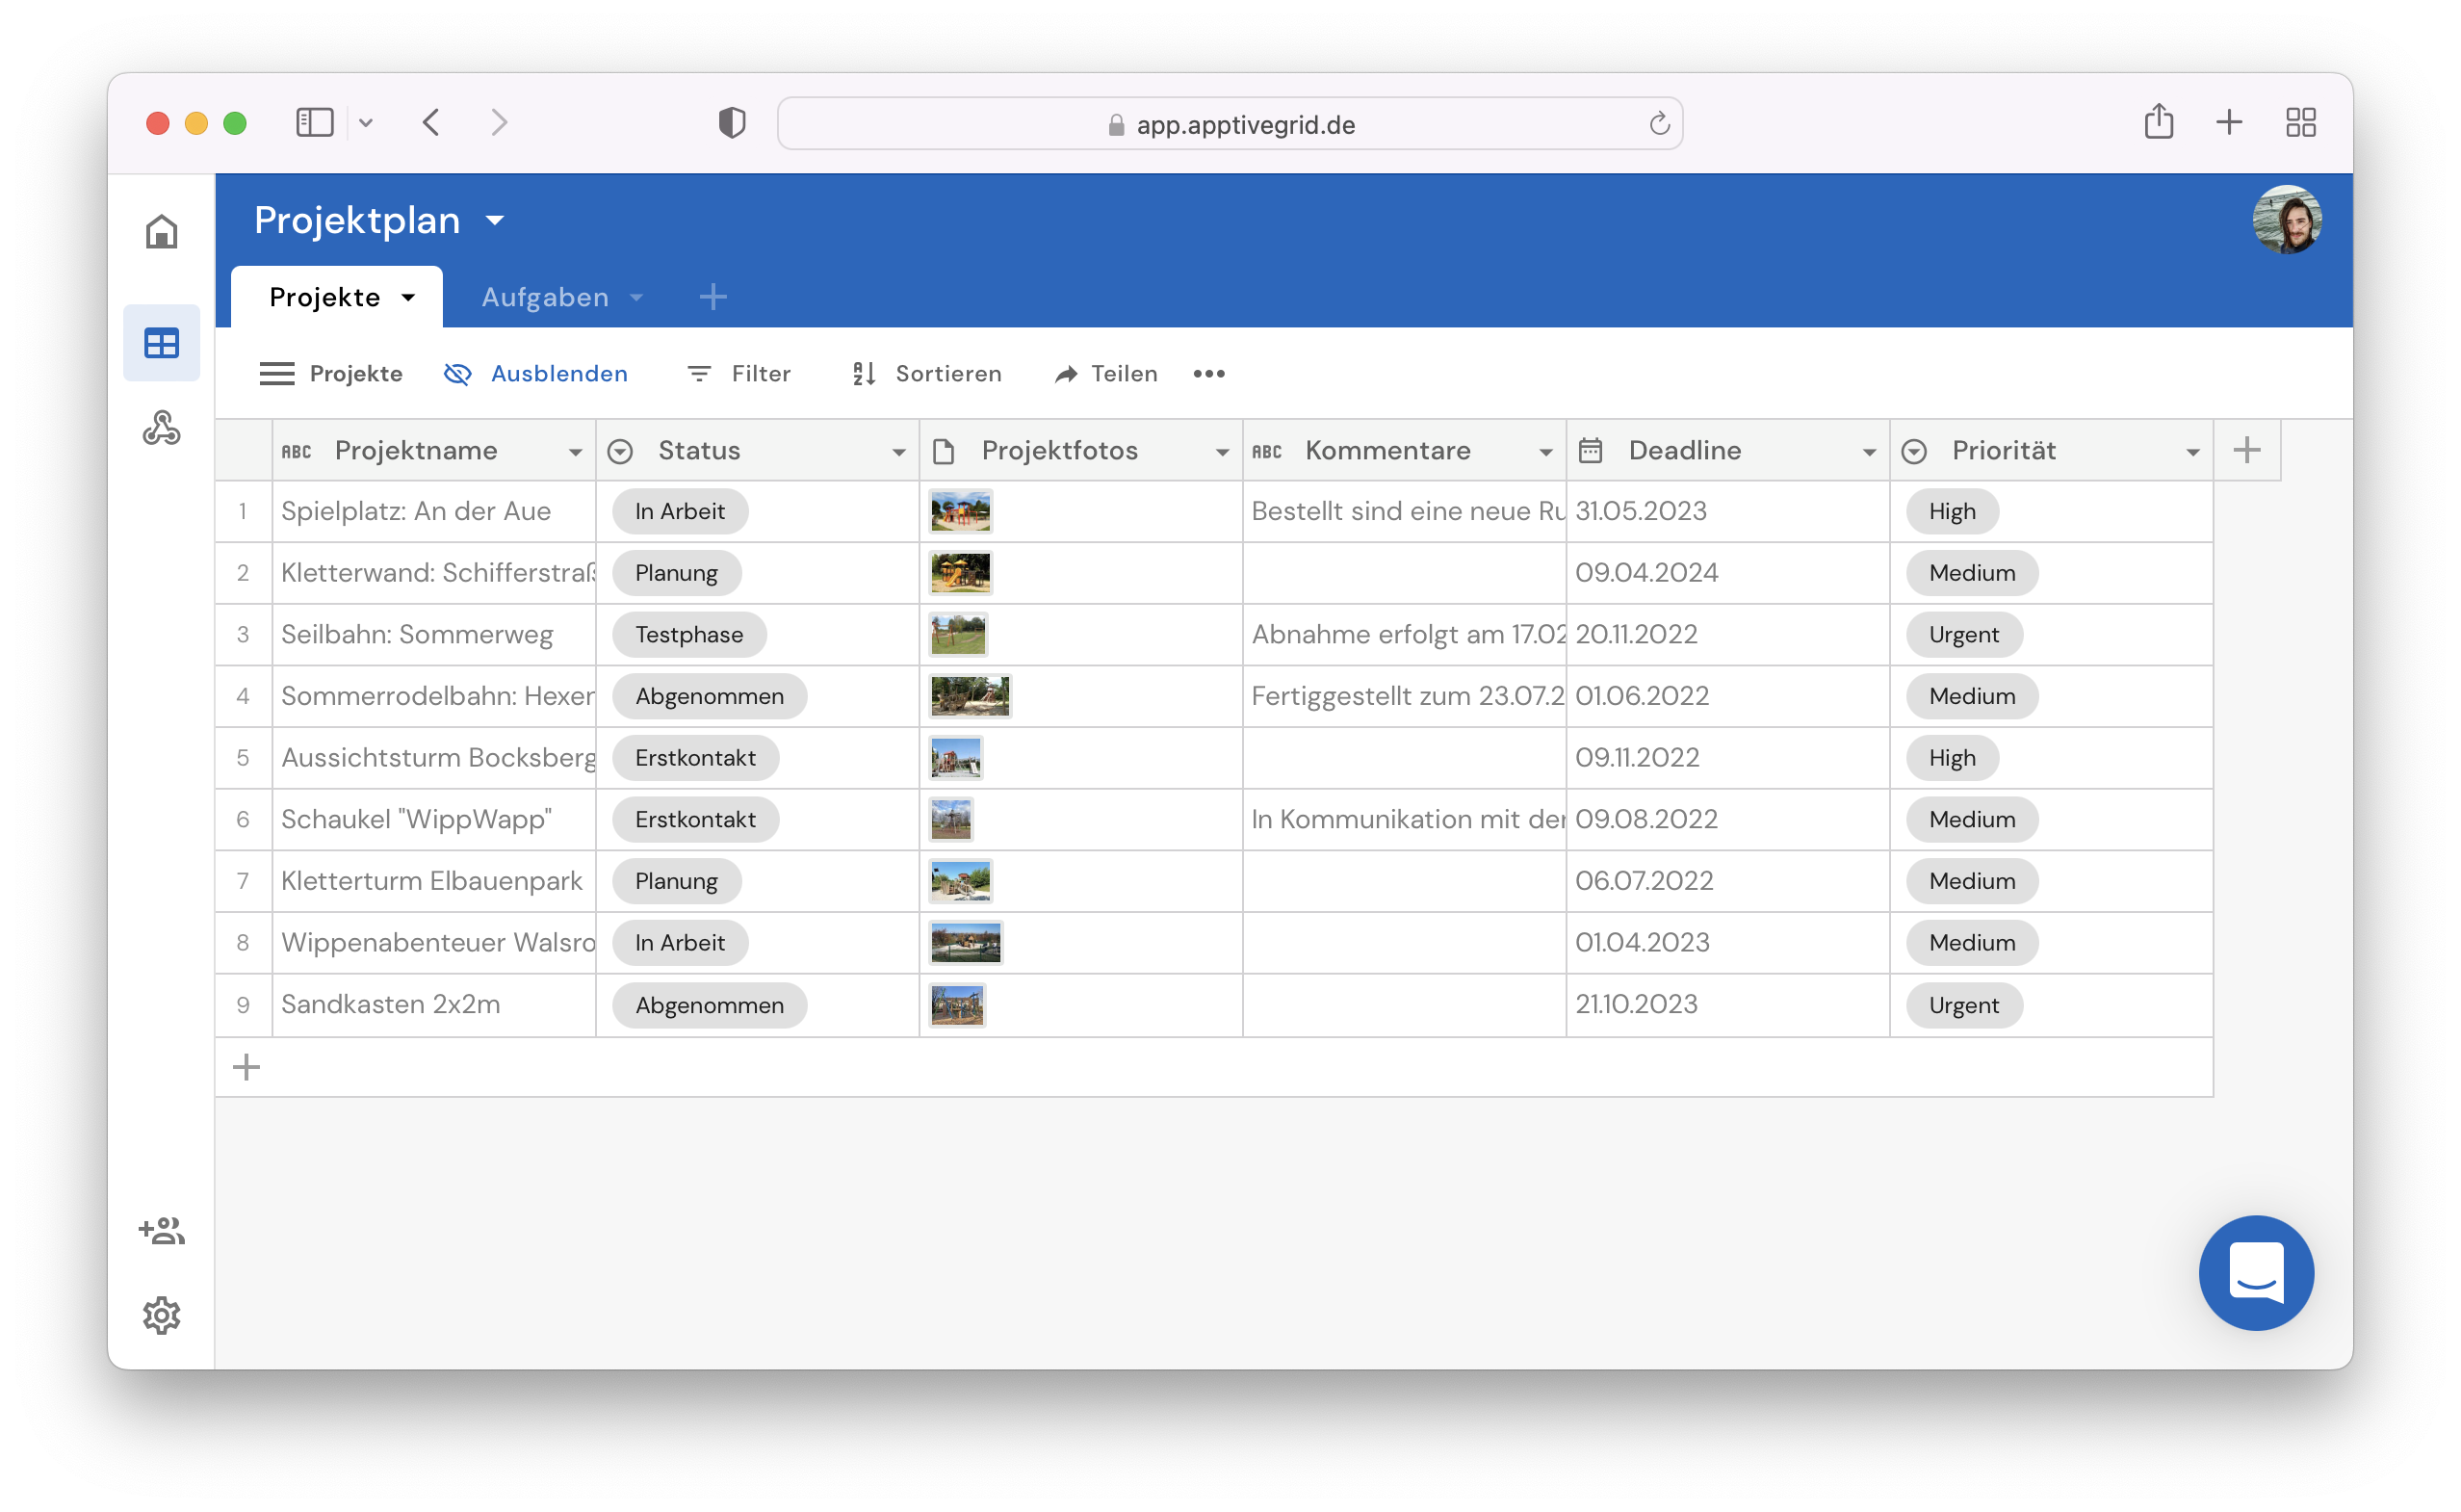Open the chat support bubble
This screenshot has height=1512, width=2461.
coord(2255,1272)
